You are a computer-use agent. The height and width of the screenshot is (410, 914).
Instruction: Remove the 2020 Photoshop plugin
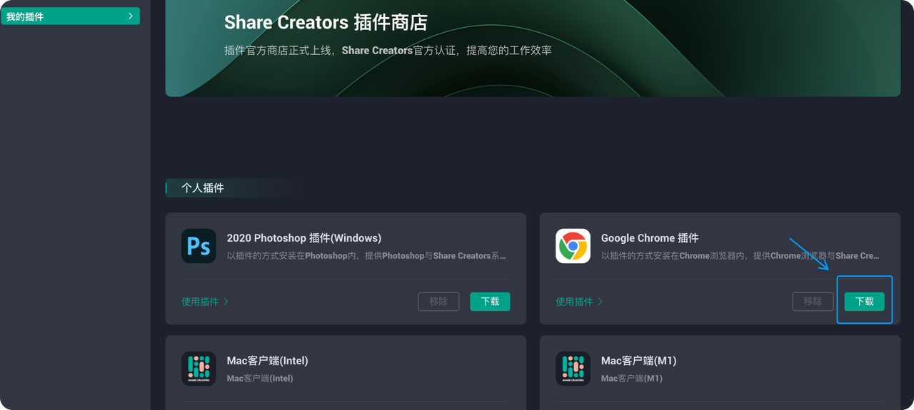[x=438, y=302]
